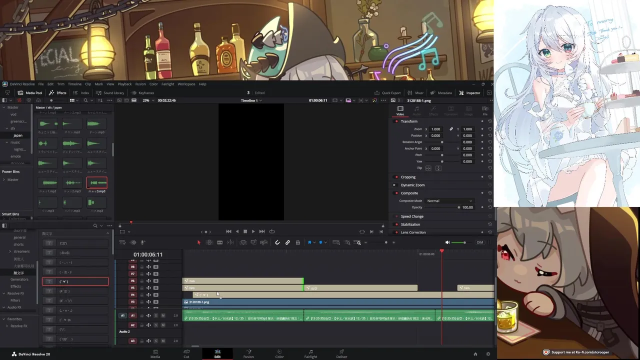The image size is (640, 360).
Task: Reset the Transform section
Action: 490,121
